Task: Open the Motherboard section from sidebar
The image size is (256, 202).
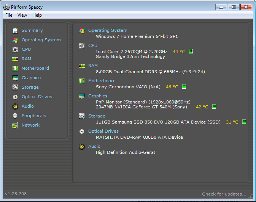Action: (x=35, y=68)
